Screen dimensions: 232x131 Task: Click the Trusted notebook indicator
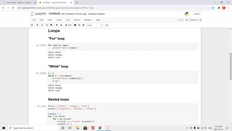pos(180,20)
